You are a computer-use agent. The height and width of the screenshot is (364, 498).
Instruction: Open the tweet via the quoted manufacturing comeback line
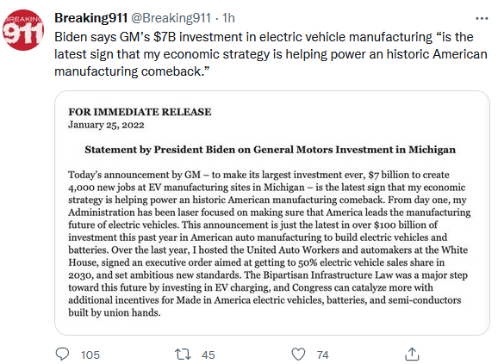point(132,71)
